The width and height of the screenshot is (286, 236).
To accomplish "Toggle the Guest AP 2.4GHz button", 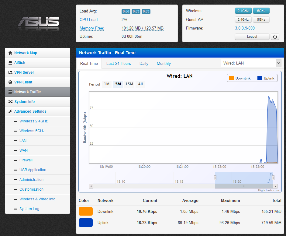I will 243,20.
